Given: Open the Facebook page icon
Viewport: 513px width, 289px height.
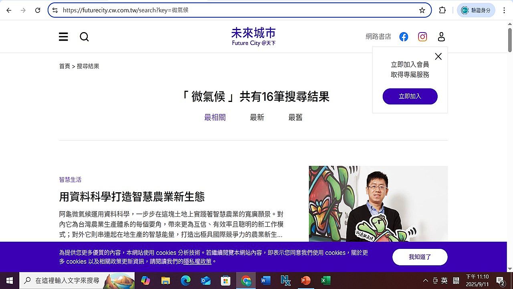Looking at the screenshot, I should click(404, 37).
